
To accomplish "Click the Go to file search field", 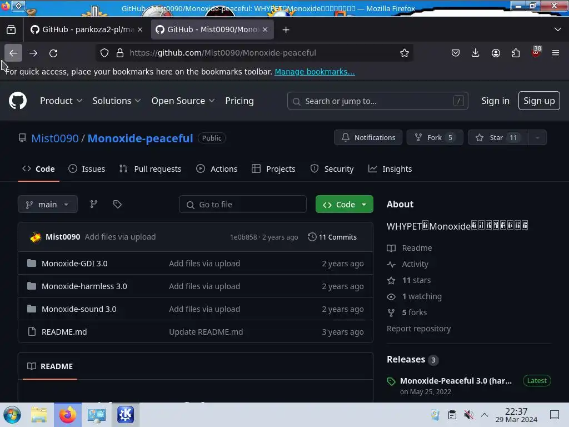I will pyautogui.click(x=243, y=205).
